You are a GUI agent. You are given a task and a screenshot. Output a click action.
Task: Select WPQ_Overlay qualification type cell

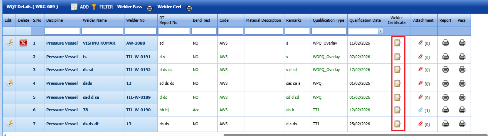click(325, 43)
